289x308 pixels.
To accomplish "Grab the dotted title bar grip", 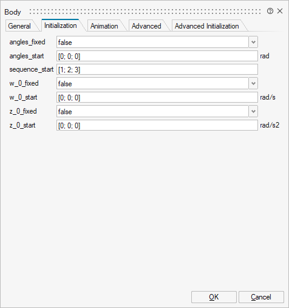I will (145, 12).
